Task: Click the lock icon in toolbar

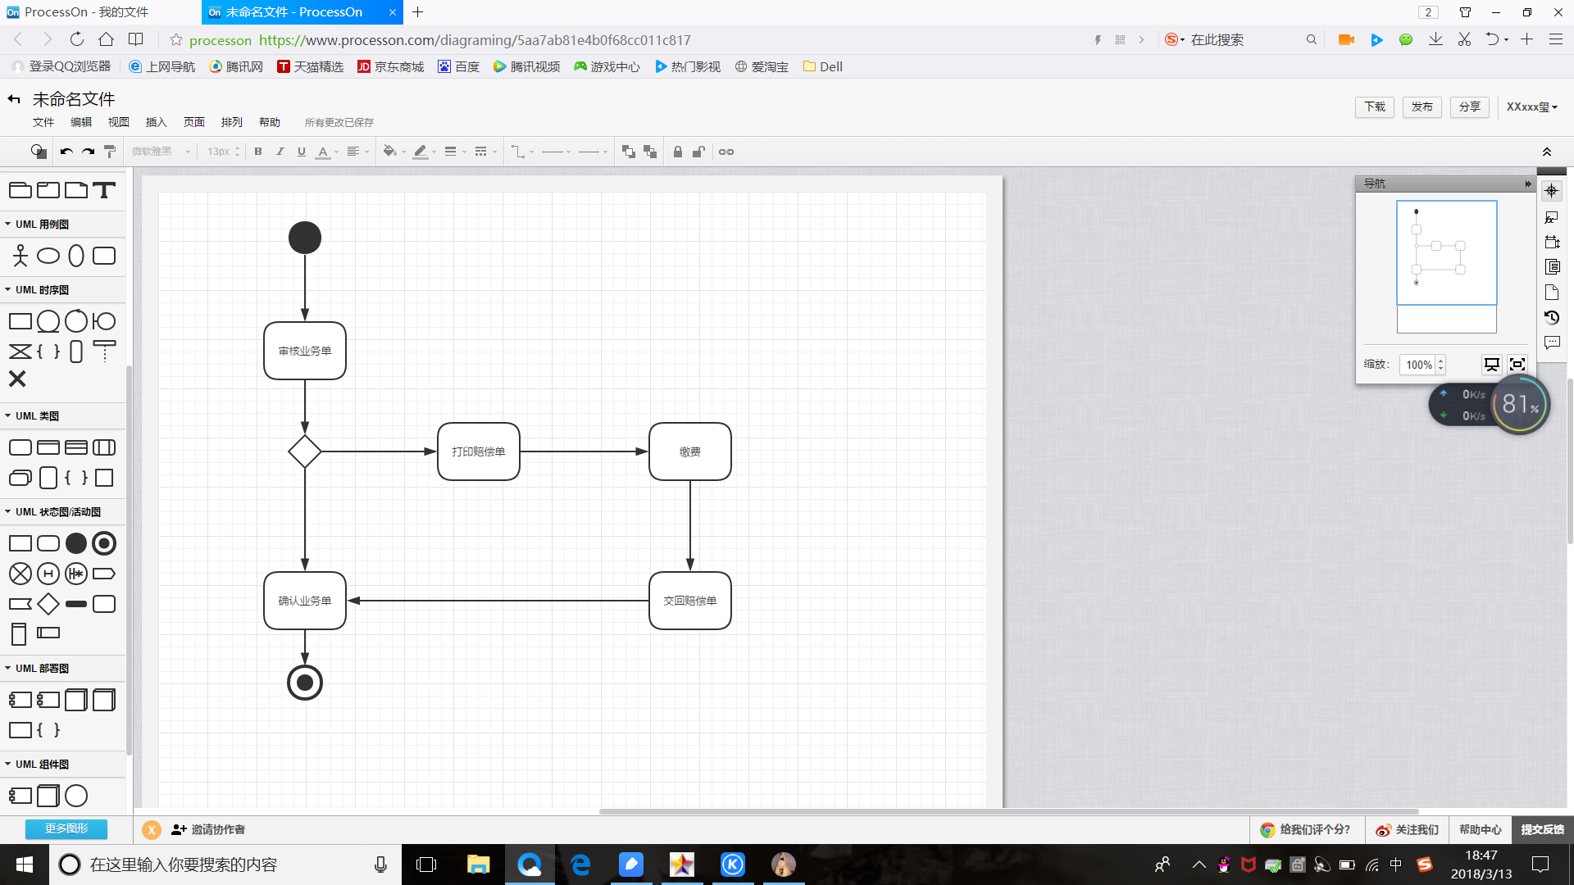Action: coord(677,152)
